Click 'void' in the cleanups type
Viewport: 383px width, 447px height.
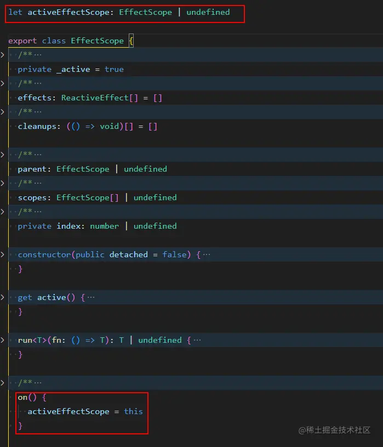(x=109, y=126)
